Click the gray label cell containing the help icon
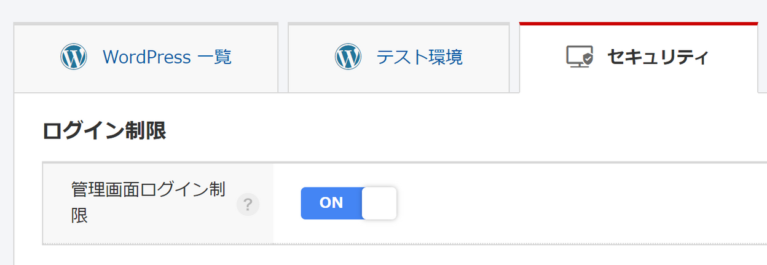Viewport: 767px width, 265px height. coord(159,204)
